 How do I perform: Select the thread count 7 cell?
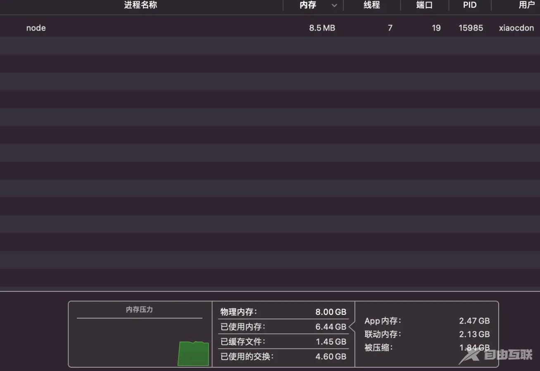click(390, 28)
